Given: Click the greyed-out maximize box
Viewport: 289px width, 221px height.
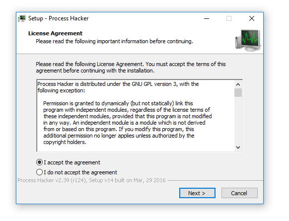Looking at the screenshot, I should [229, 18].
